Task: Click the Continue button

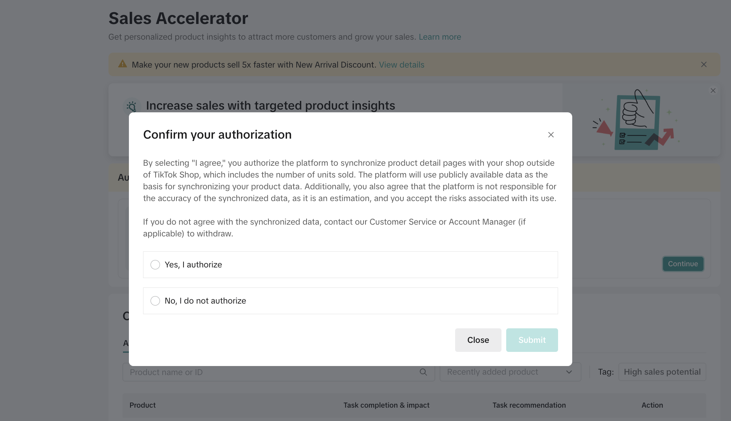Action: click(x=683, y=264)
